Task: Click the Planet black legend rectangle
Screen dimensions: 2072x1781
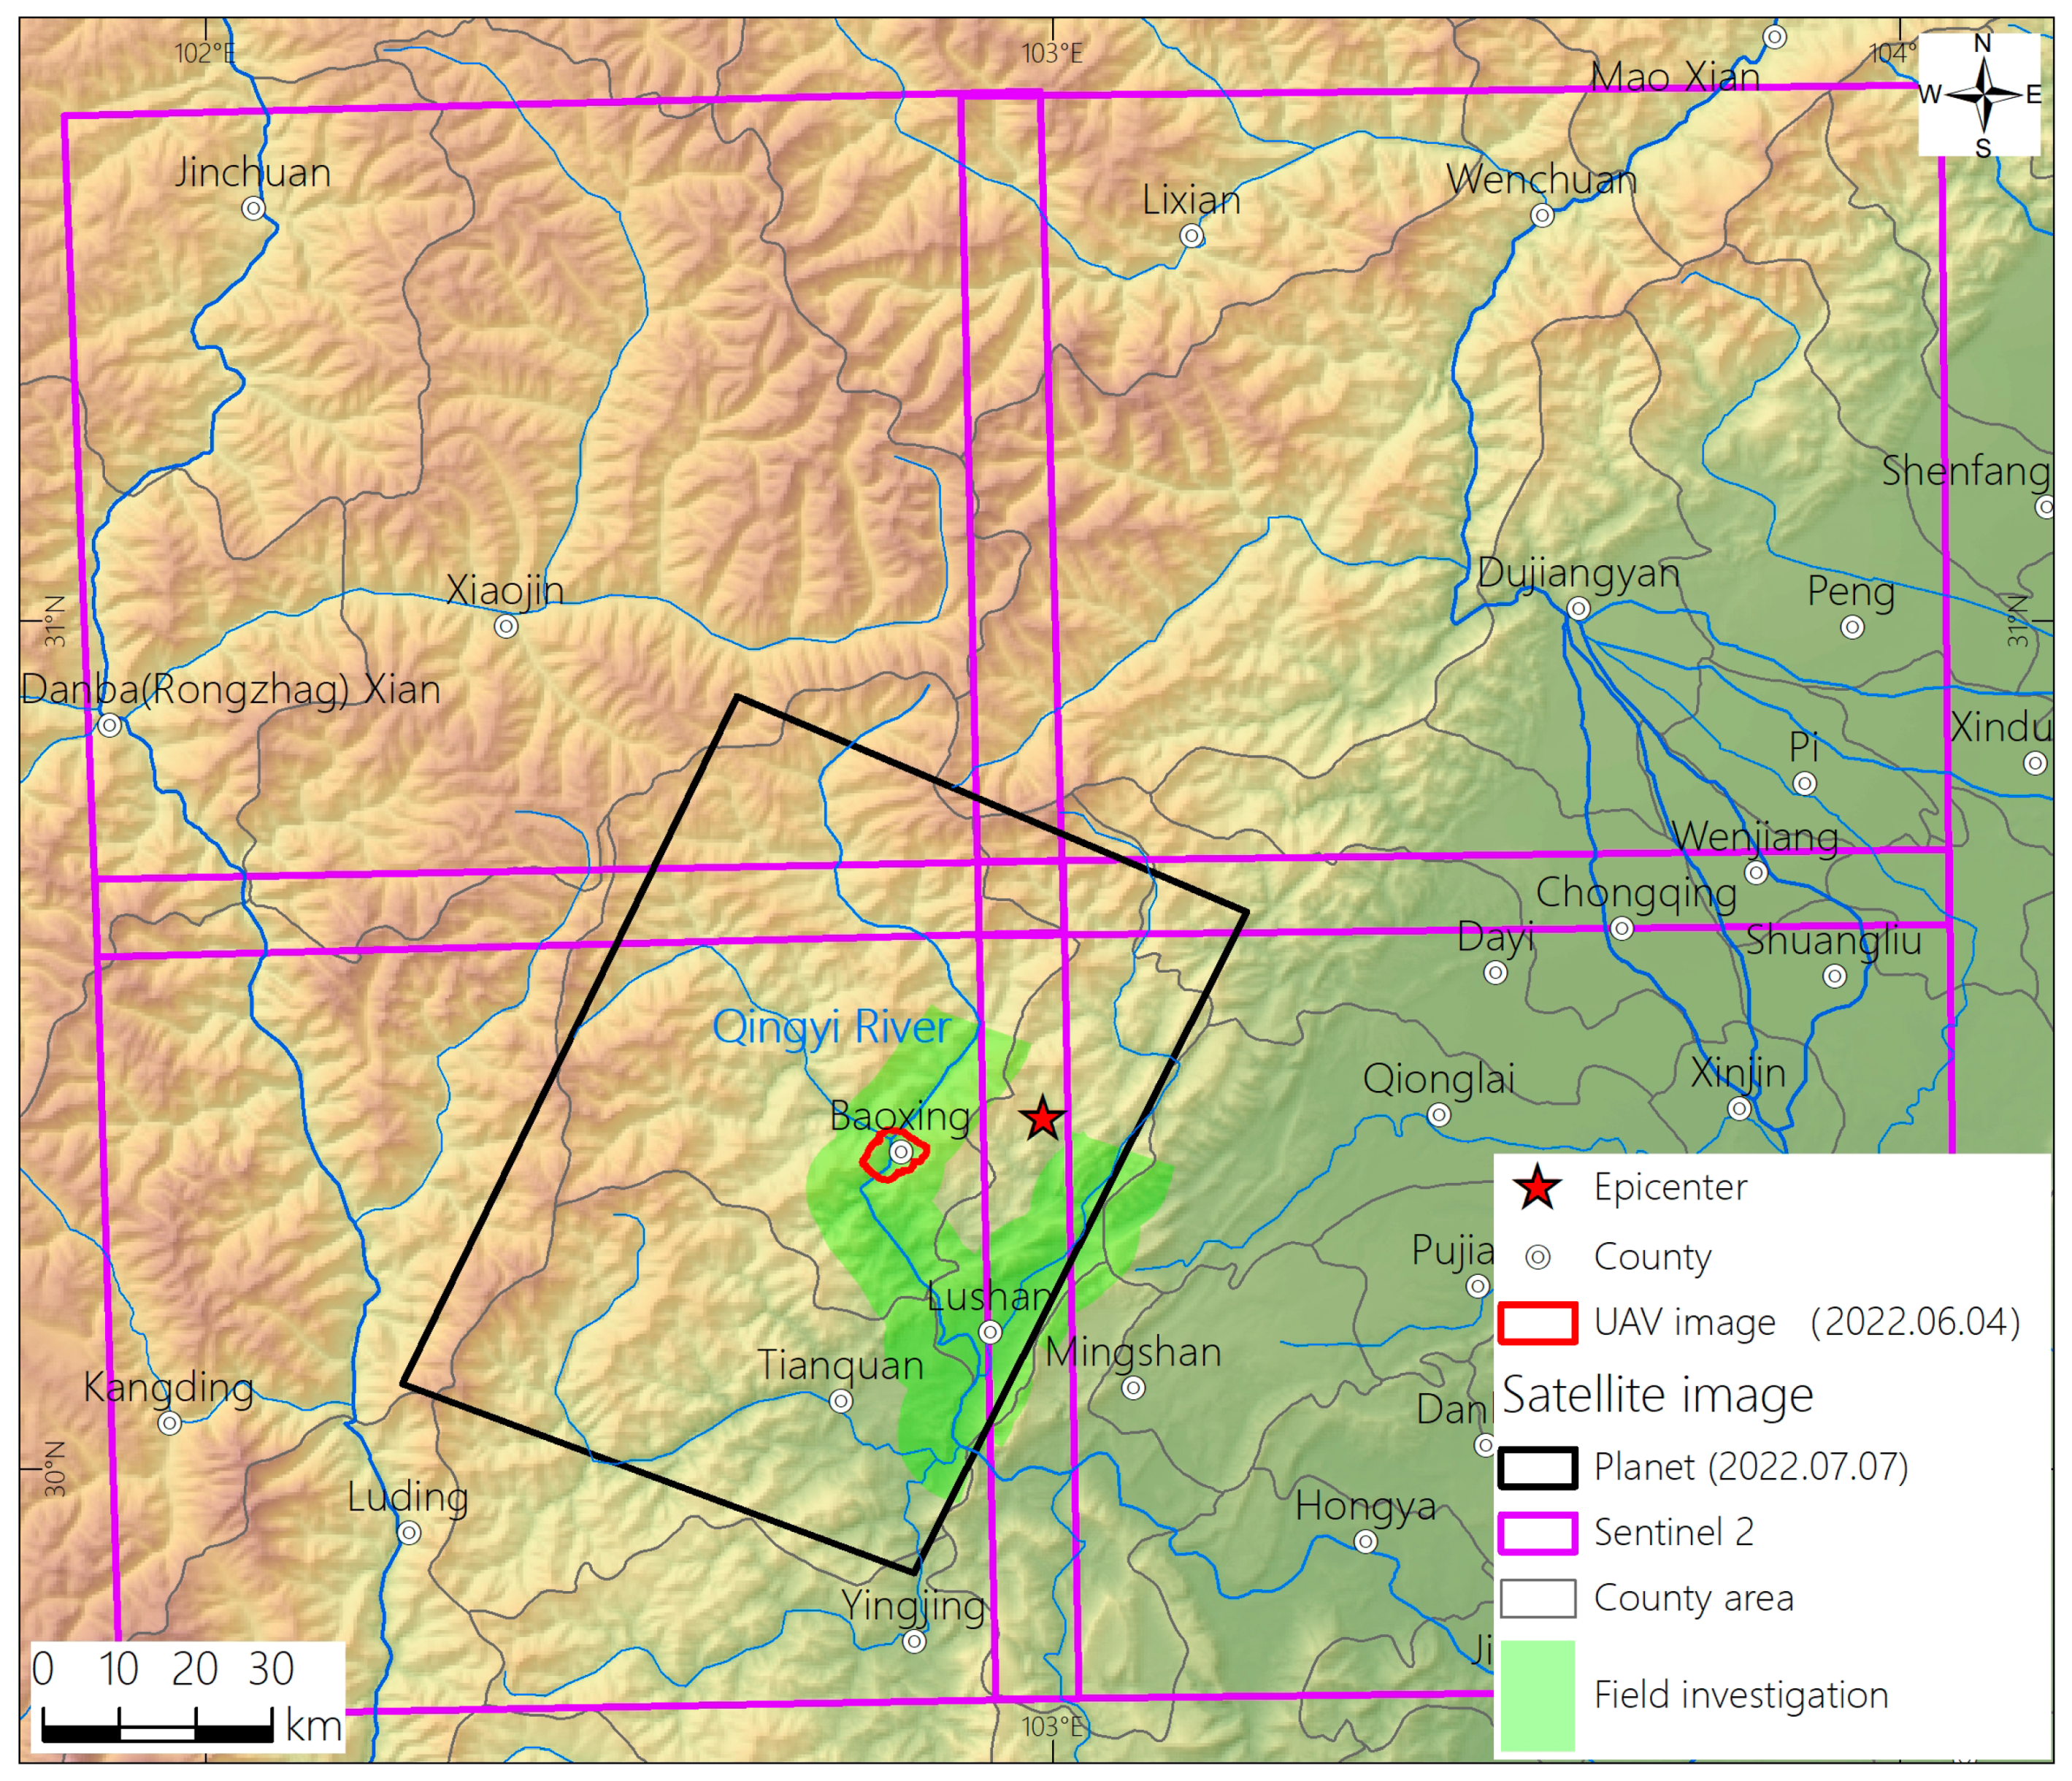Action: [x=1538, y=1467]
